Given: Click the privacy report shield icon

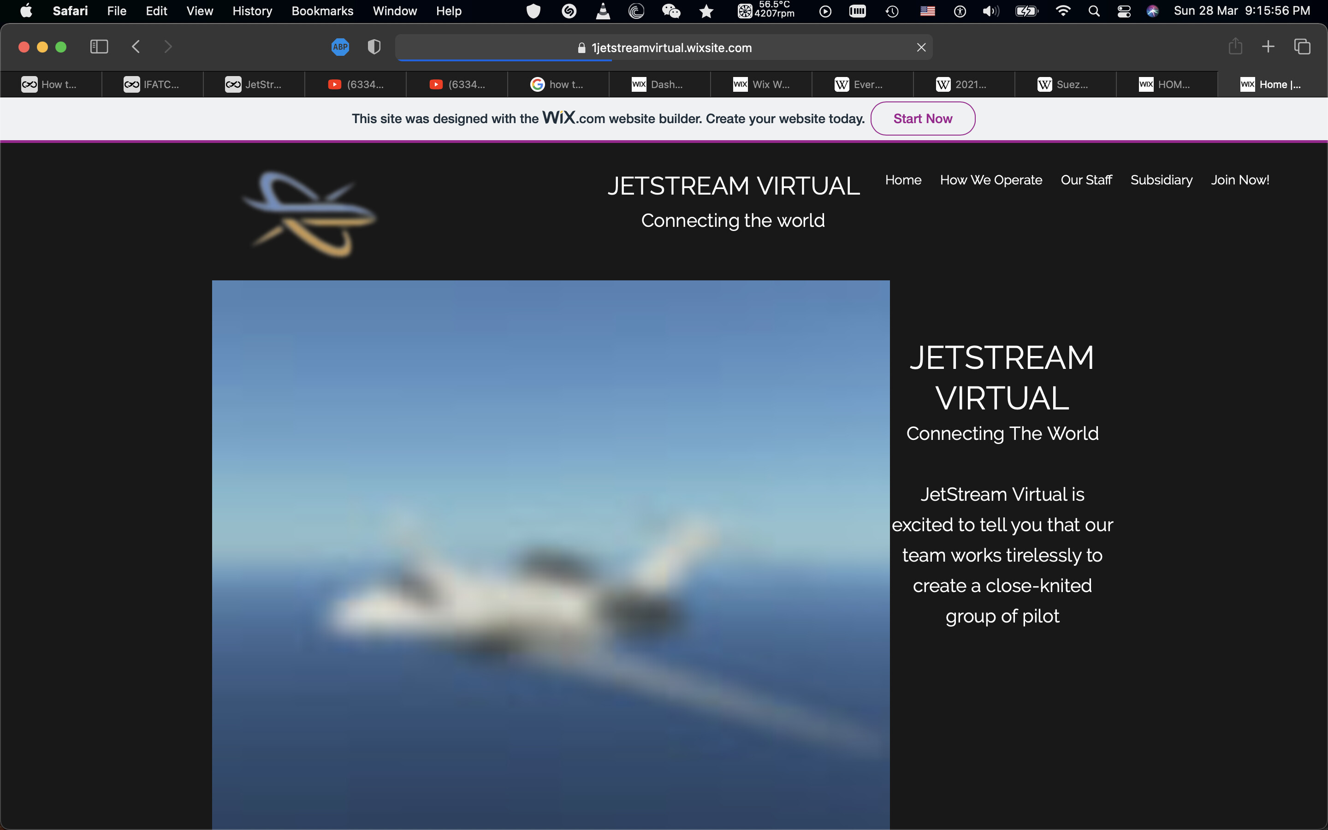Looking at the screenshot, I should tap(373, 47).
